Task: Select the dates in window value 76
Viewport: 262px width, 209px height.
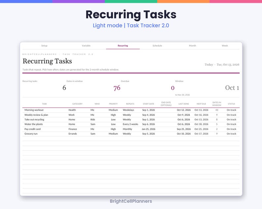Action: tap(117, 88)
